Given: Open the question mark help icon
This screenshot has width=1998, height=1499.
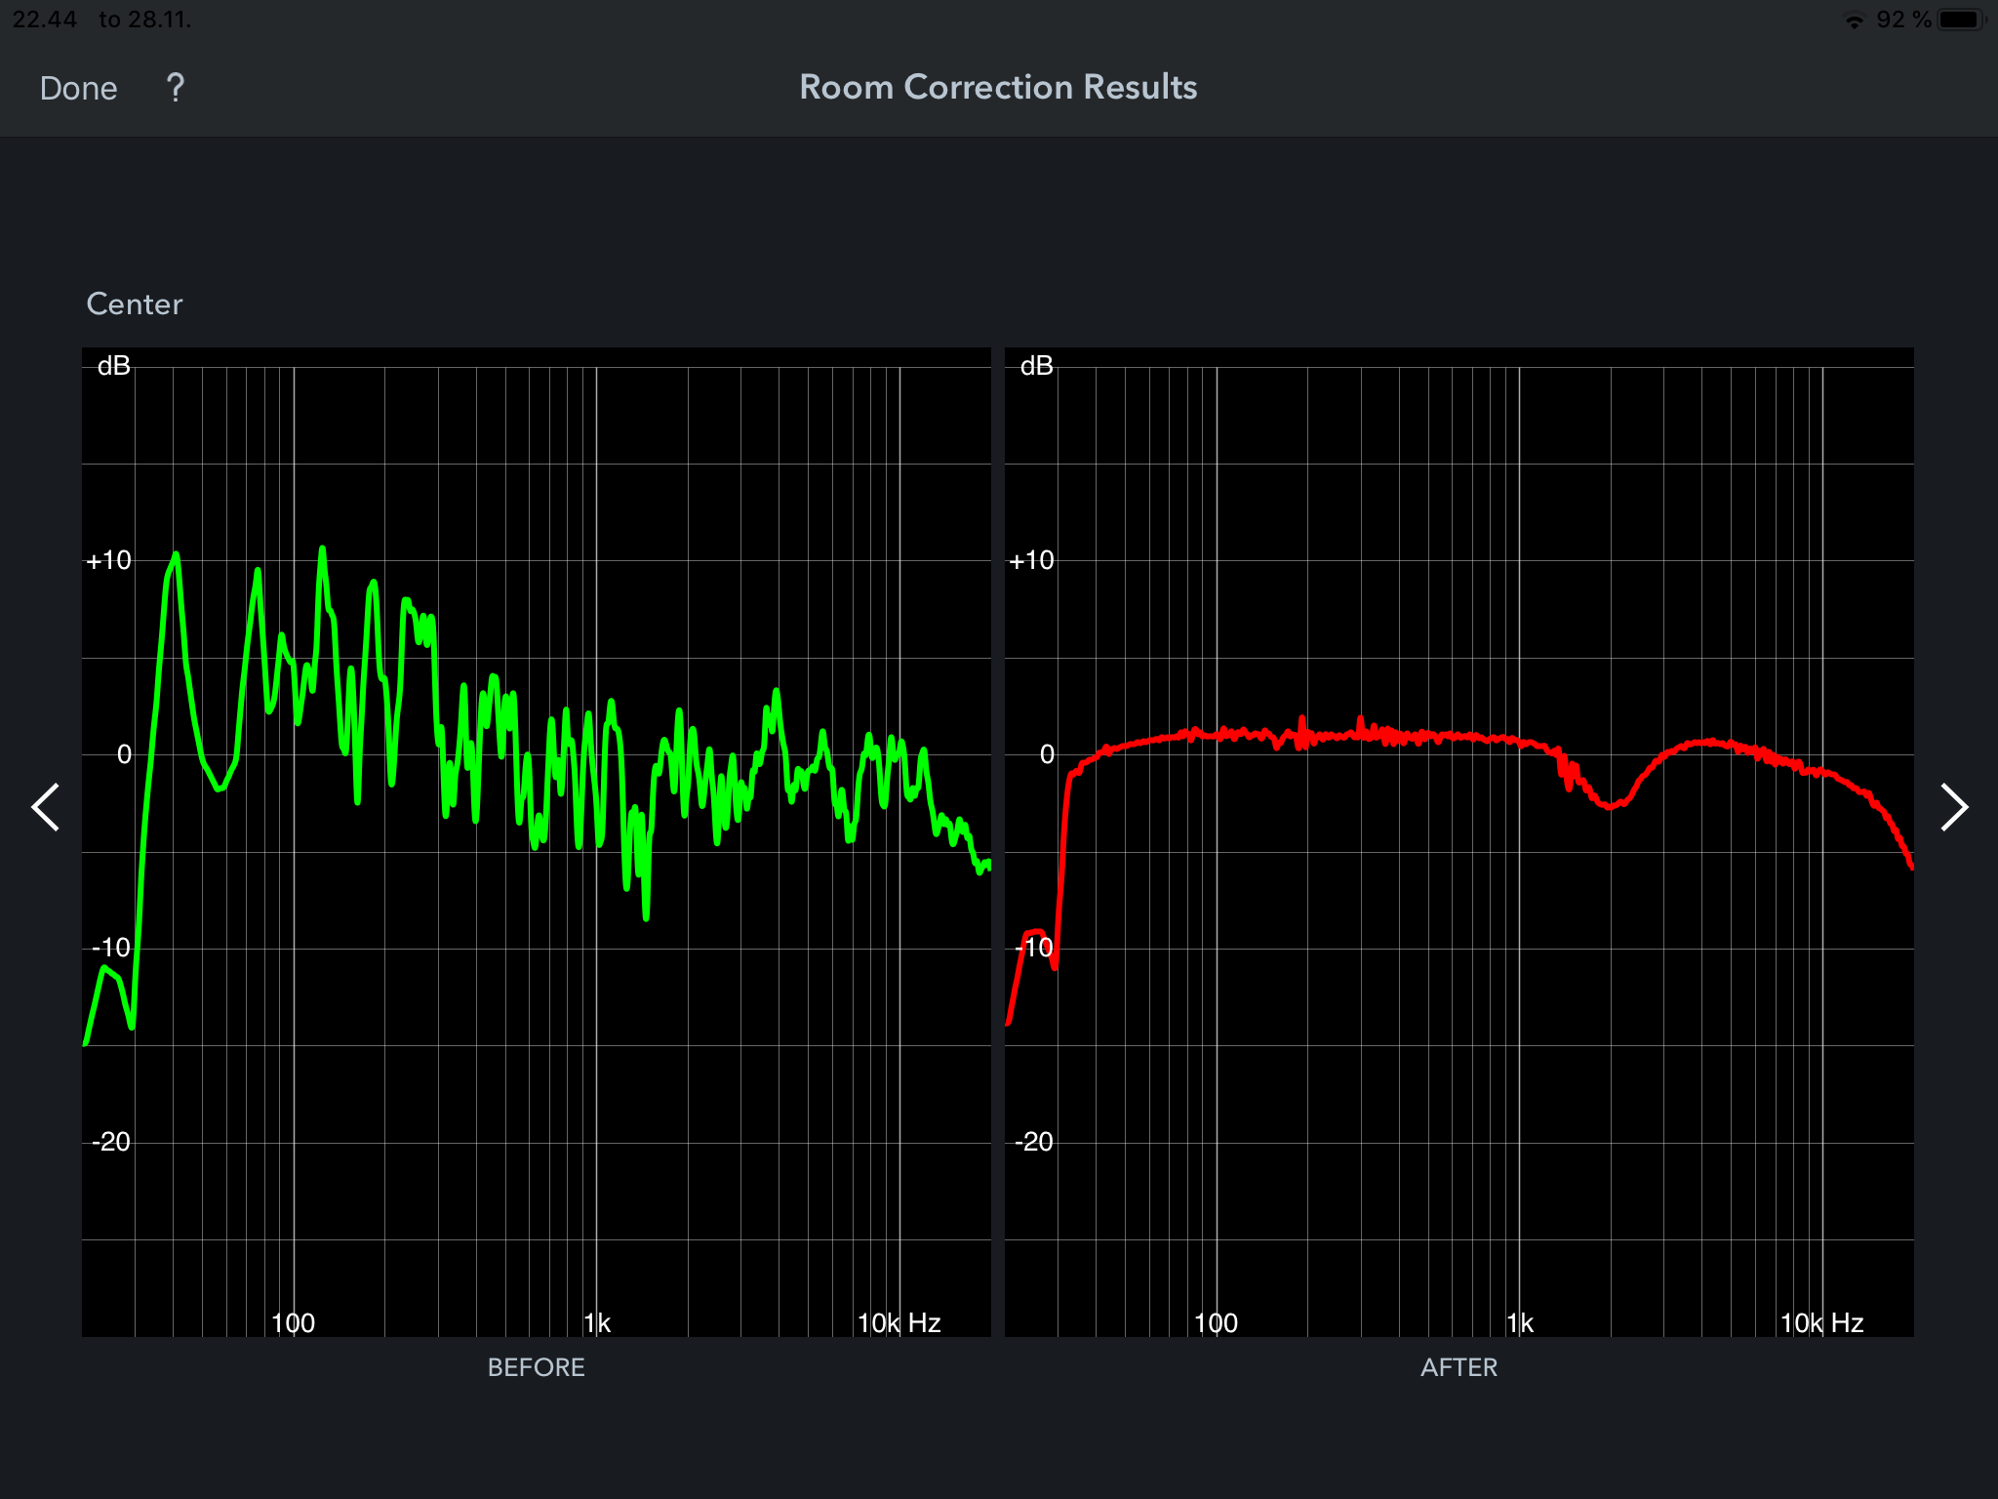Looking at the screenshot, I should [x=176, y=89].
